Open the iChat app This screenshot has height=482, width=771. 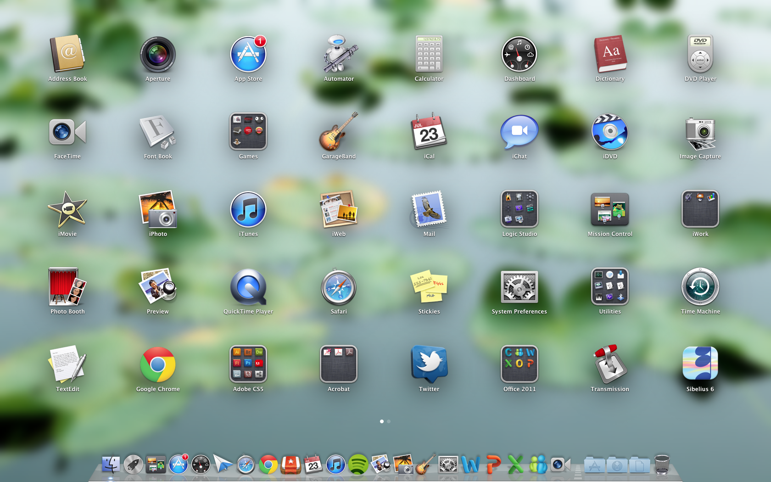pyautogui.click(x=520, y=132)
